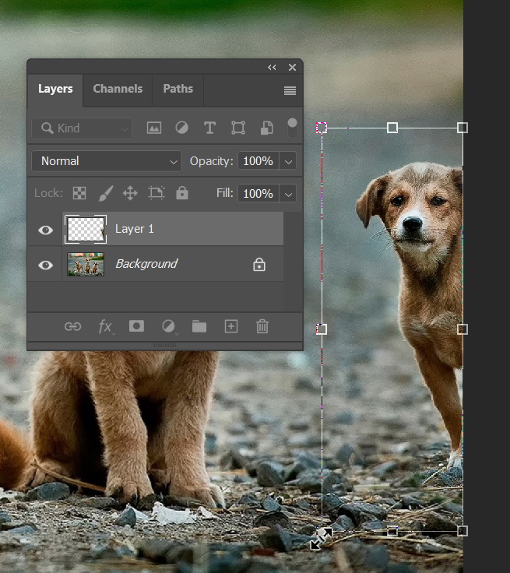Image resolution: width=510 pixels, height=573 pixels.
Task: Filter for smart objects icon
Action: coord(266,128)
